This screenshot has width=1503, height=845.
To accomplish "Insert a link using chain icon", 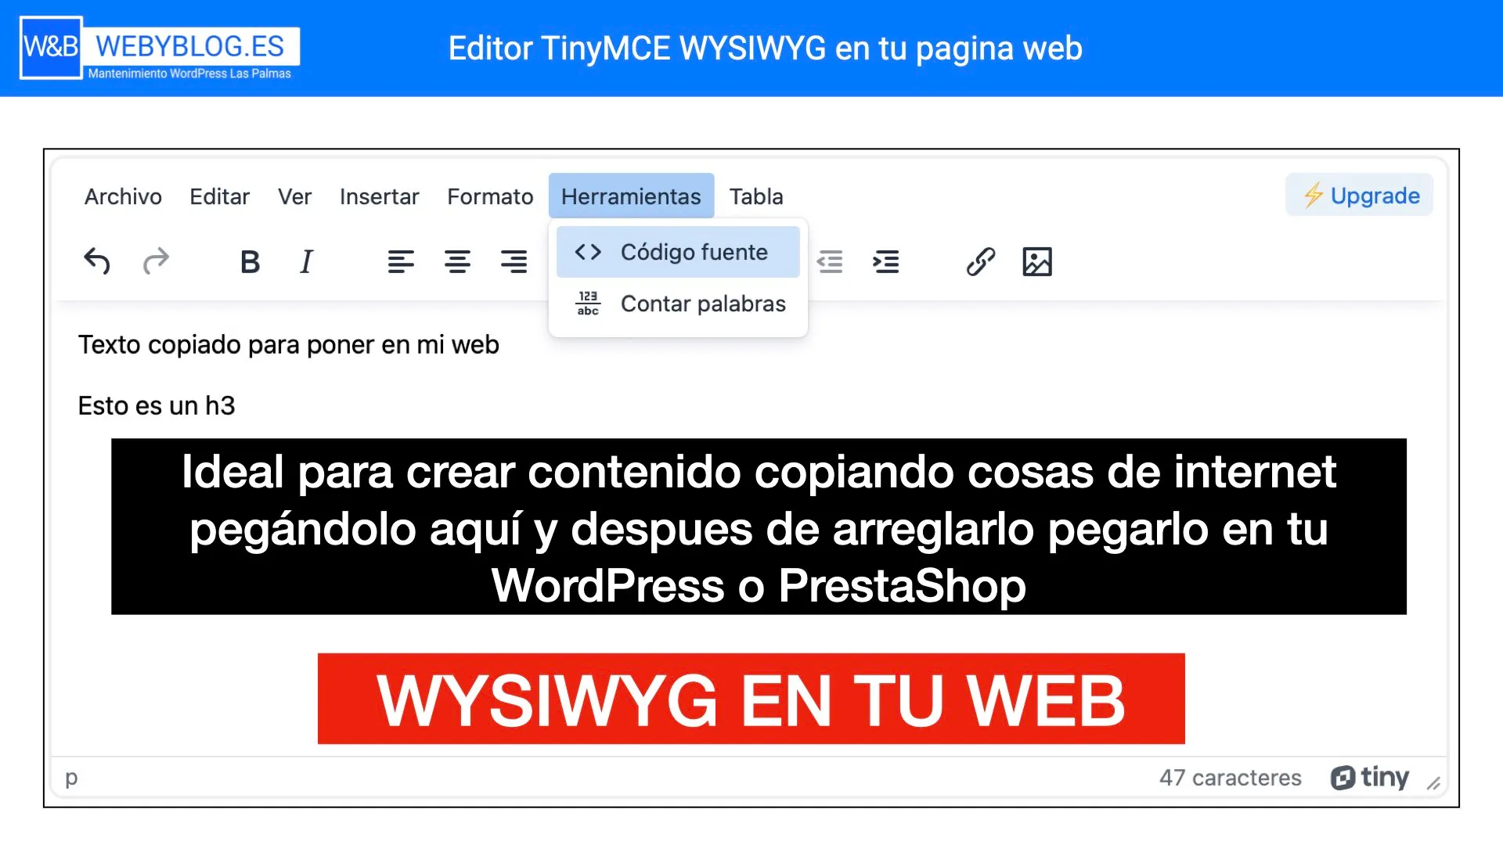I will click(x=980, y=261).
